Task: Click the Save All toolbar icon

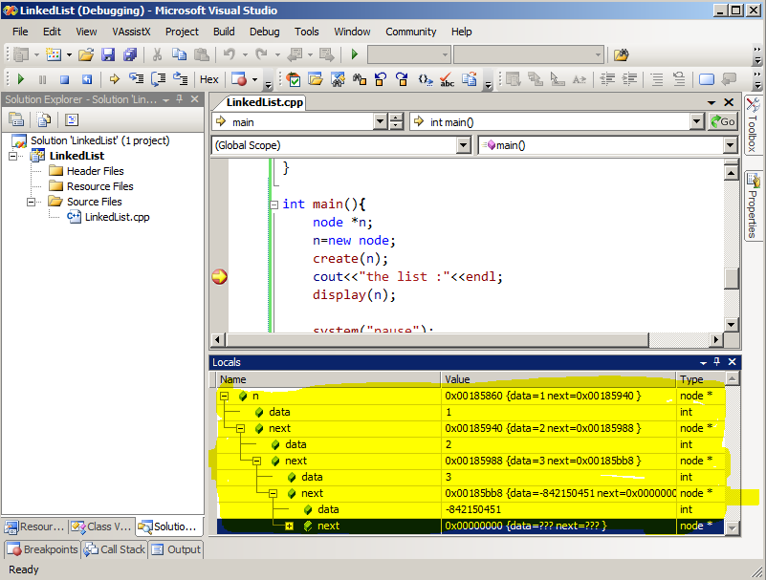Action: tap(130, 54)
